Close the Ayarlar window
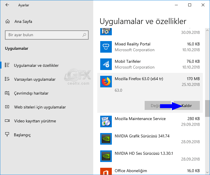The width and height of the screenshot is (210, 175). pyautogui.click(x=203, y=5)
